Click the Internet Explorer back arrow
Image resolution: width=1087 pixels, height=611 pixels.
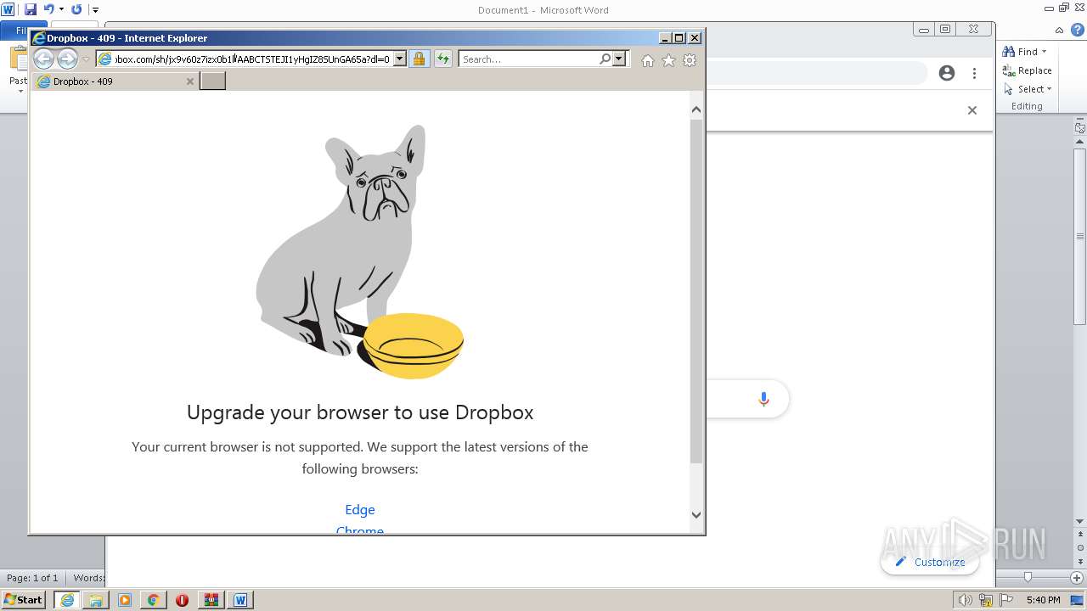pyautogui.click(x=43, y=59)
